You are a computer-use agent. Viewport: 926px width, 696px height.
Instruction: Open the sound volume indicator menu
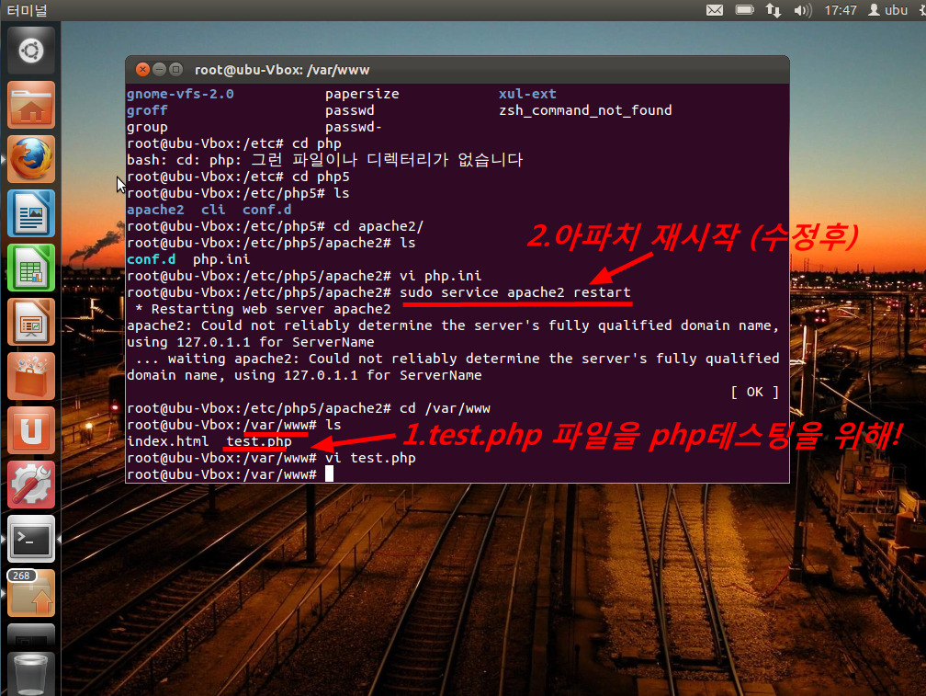tap(802, 10)
